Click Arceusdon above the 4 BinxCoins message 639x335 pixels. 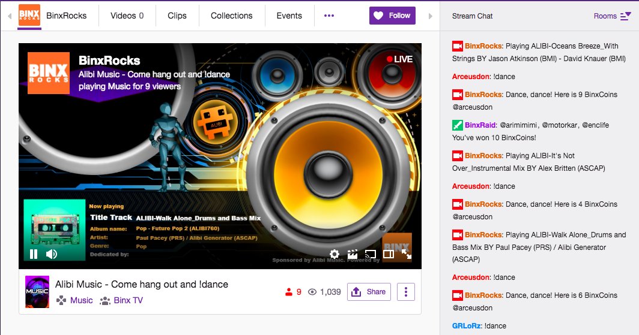point(471,186)
